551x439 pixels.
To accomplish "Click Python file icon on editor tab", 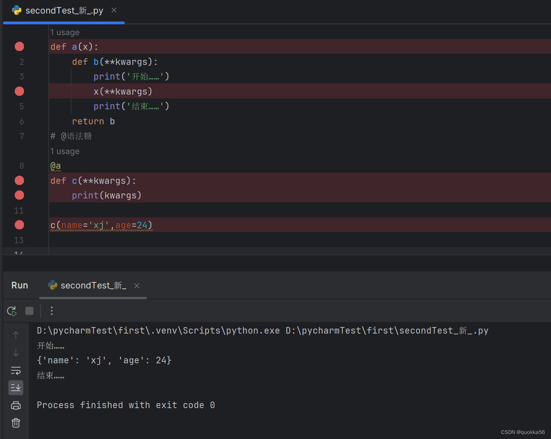I will (17, 10).
